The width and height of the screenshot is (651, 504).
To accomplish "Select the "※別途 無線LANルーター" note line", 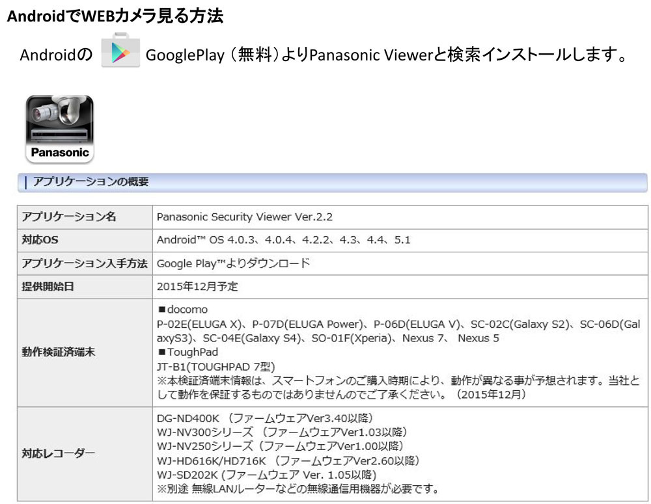I will coord(298,488).
